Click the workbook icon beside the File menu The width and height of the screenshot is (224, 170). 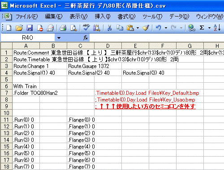(x=8, y=17)
